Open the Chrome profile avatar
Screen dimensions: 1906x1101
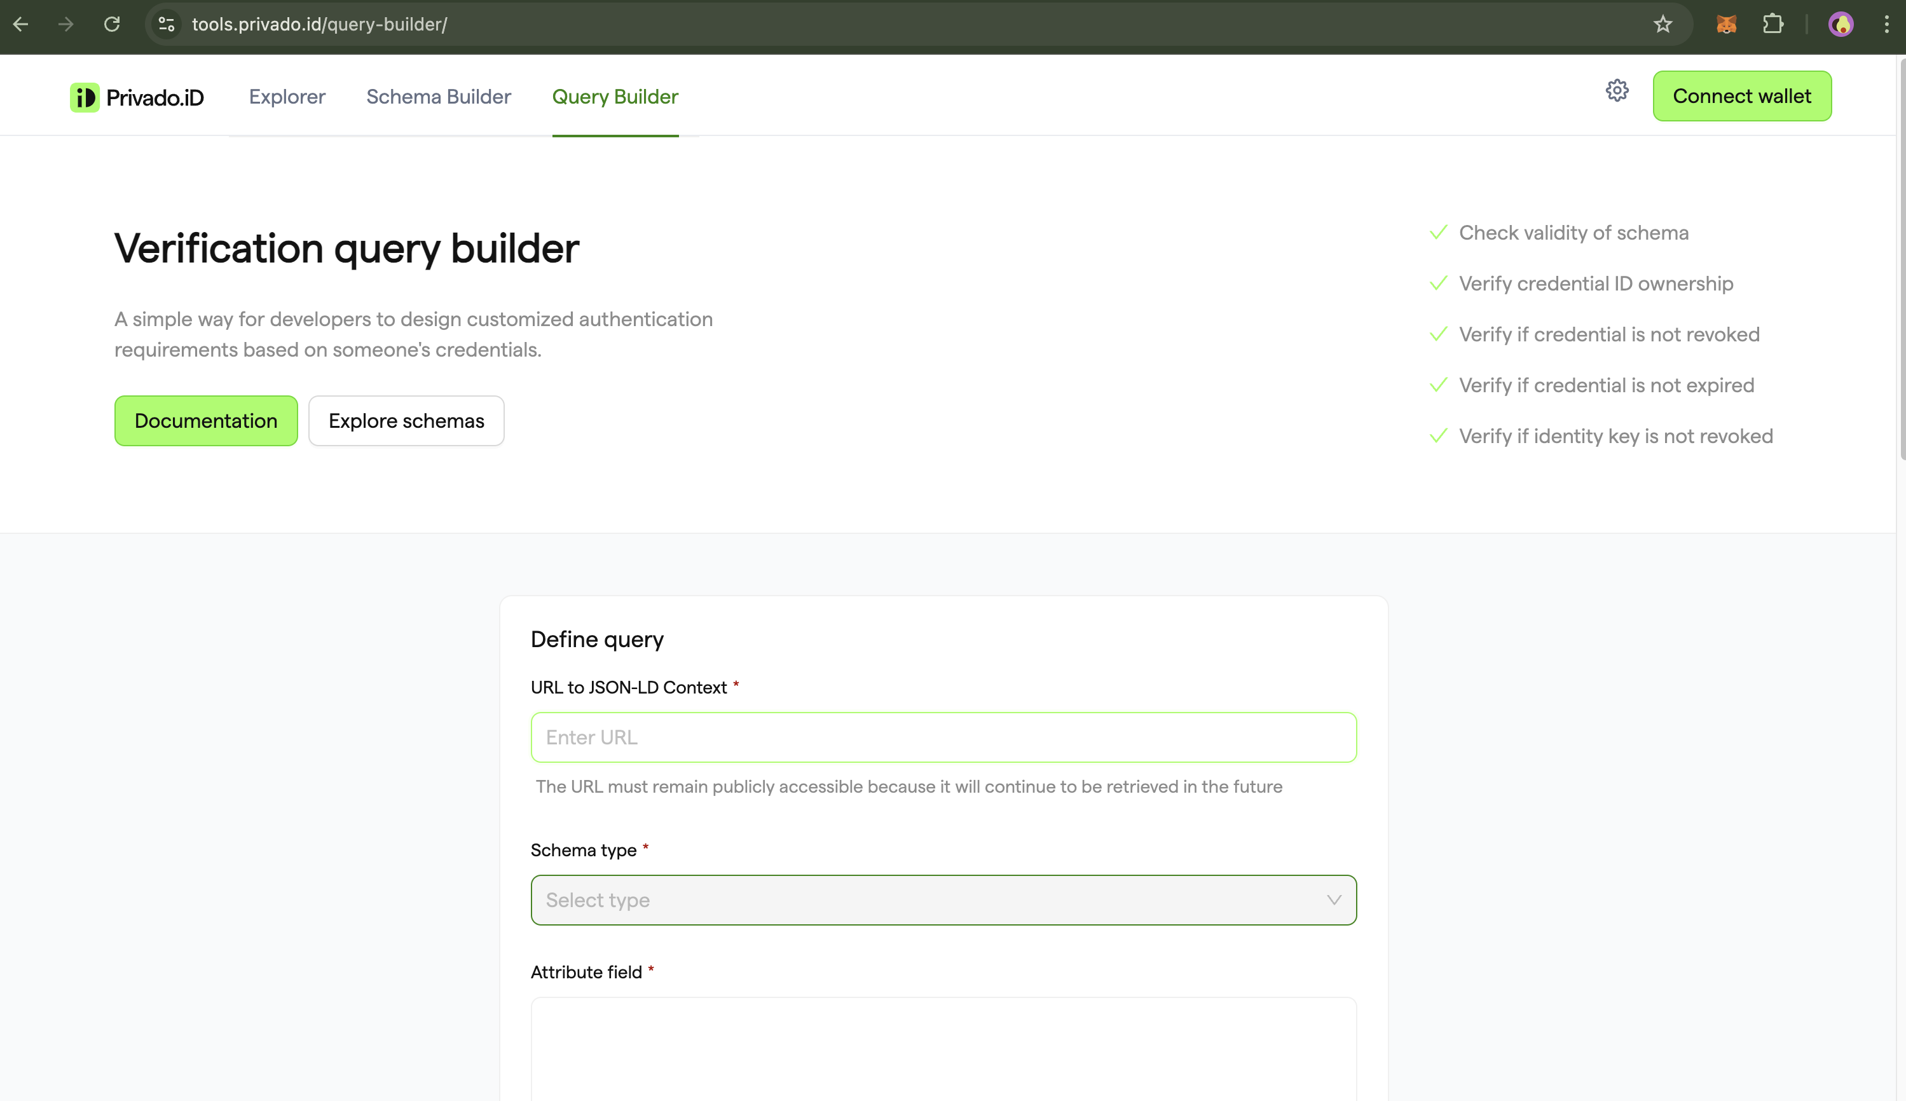pyautogui.click(x=1841, y=24)
